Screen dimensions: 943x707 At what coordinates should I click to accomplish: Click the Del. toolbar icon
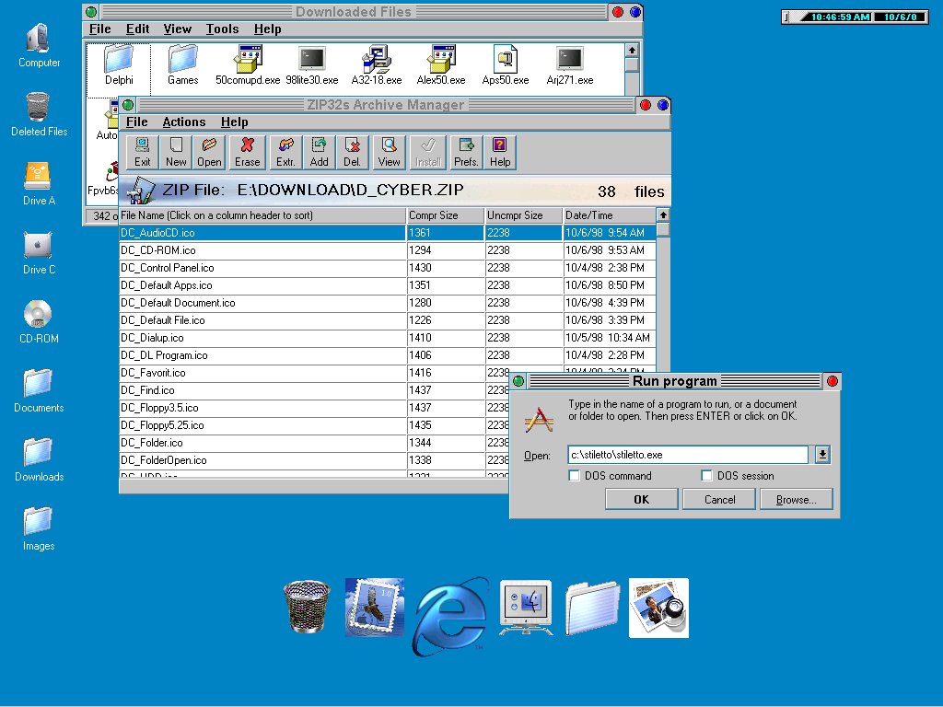(352, 152)
